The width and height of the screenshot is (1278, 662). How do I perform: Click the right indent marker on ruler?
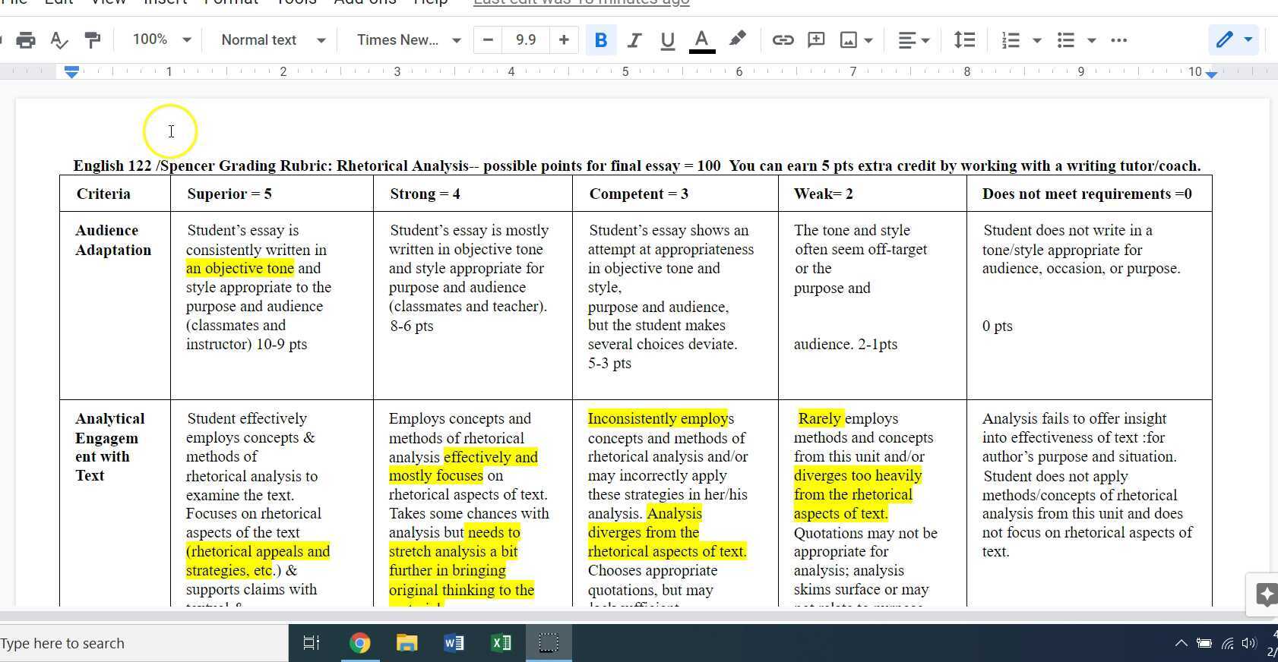1212,74
